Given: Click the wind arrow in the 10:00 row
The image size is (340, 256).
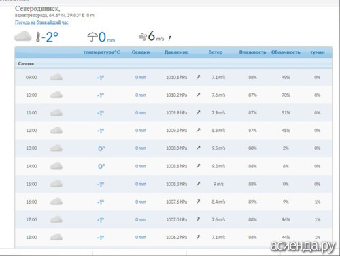Looking at the screenshot, I should click(198, 95).
